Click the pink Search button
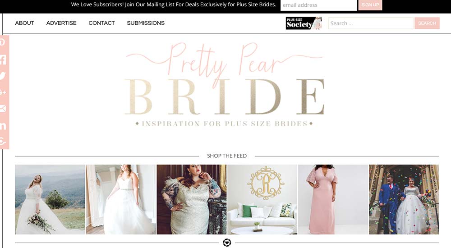The image size is (451, 248). (427, 23)
